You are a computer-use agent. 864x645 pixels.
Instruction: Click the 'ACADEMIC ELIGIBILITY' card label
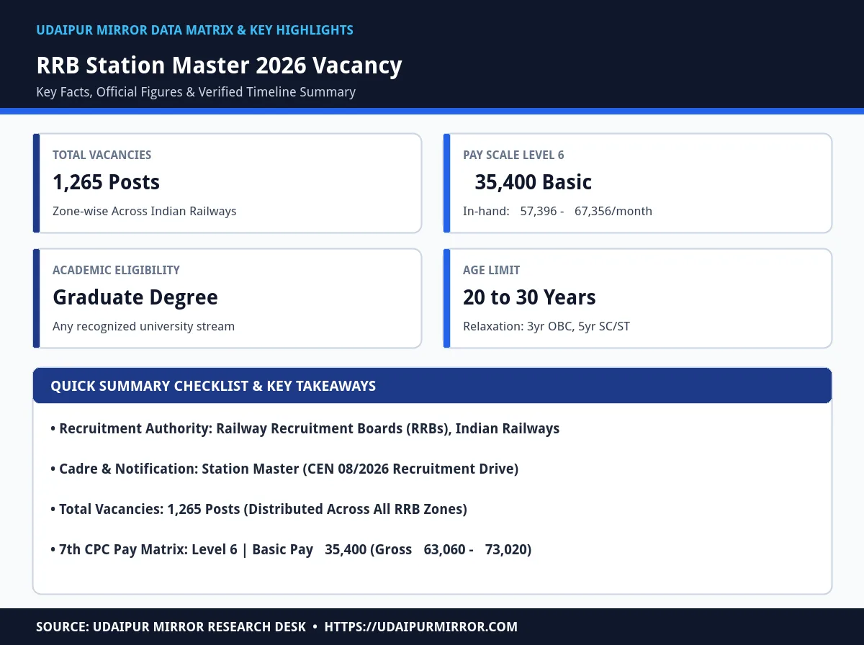pyautogui.click(x=116, y=270)
